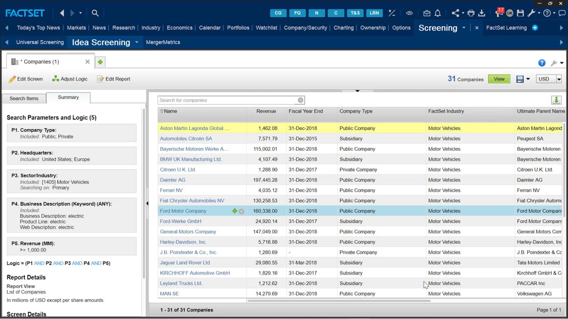Open the screening panel wrench dropdown
568x319 pixels.
[562, 63]
